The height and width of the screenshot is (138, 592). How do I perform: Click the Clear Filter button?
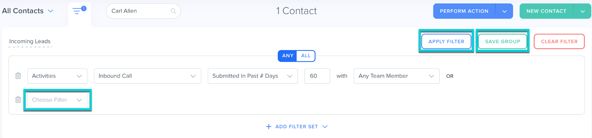click(559, 42)
